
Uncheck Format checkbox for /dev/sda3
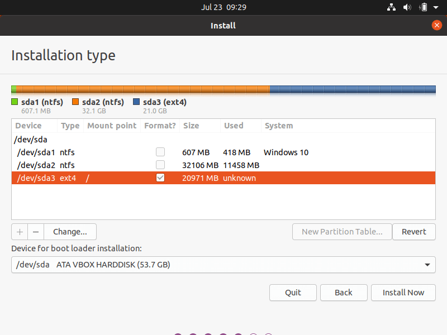coord(160,178)
